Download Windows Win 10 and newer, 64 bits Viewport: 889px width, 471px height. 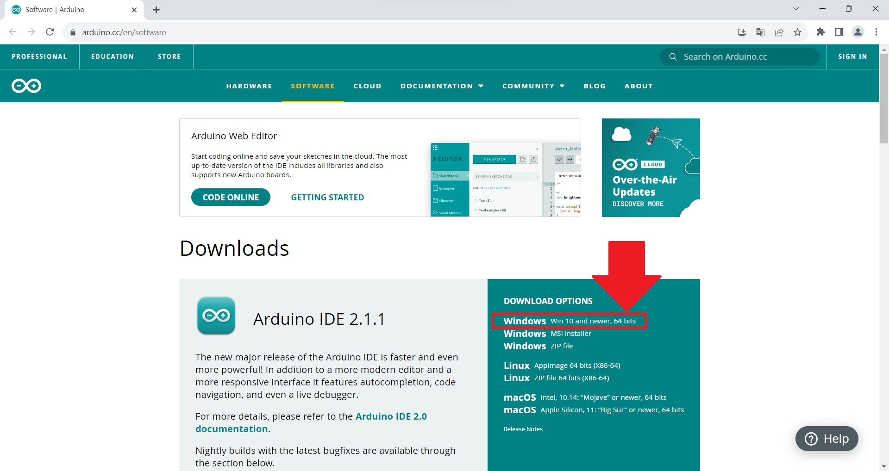click(x=570, y=321)
